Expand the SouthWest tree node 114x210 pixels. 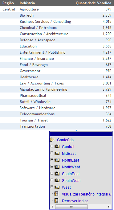[x=52, y=180]
